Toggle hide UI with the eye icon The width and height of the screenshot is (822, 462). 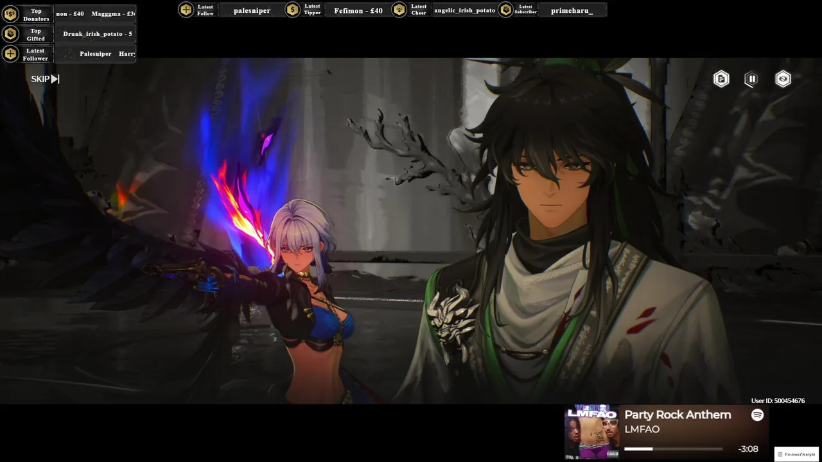[783, 79]
